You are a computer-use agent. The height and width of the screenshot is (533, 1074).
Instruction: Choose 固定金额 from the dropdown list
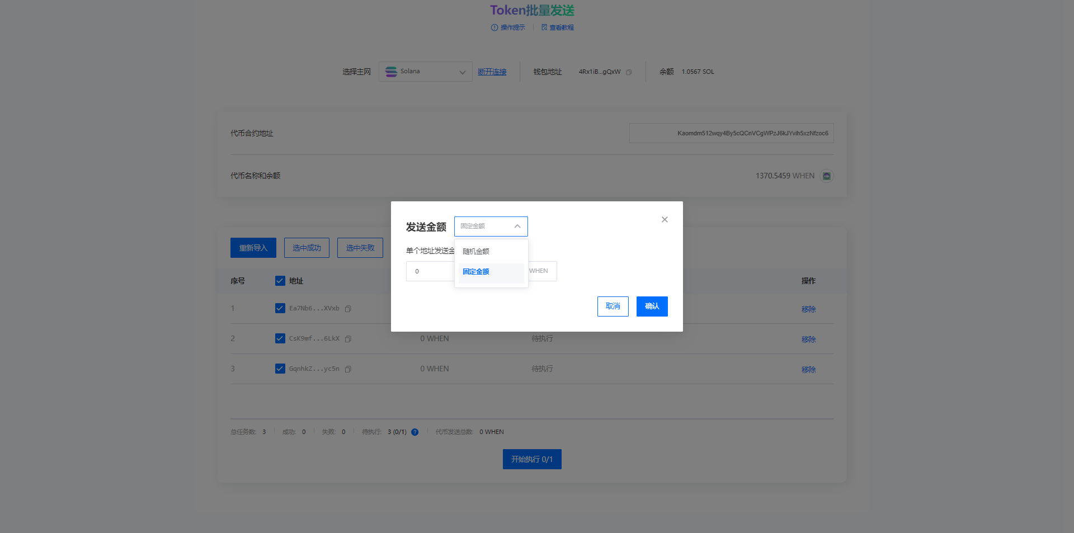[476, 272]
